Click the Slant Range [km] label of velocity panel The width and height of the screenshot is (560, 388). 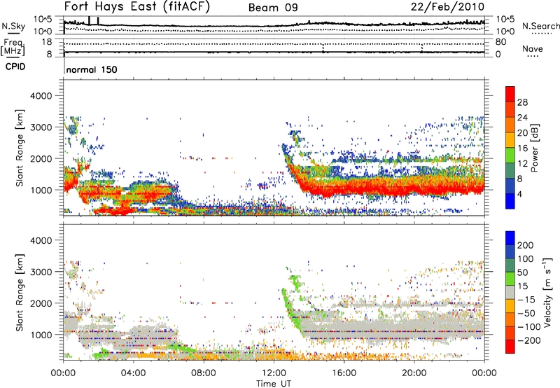(20, 293)
